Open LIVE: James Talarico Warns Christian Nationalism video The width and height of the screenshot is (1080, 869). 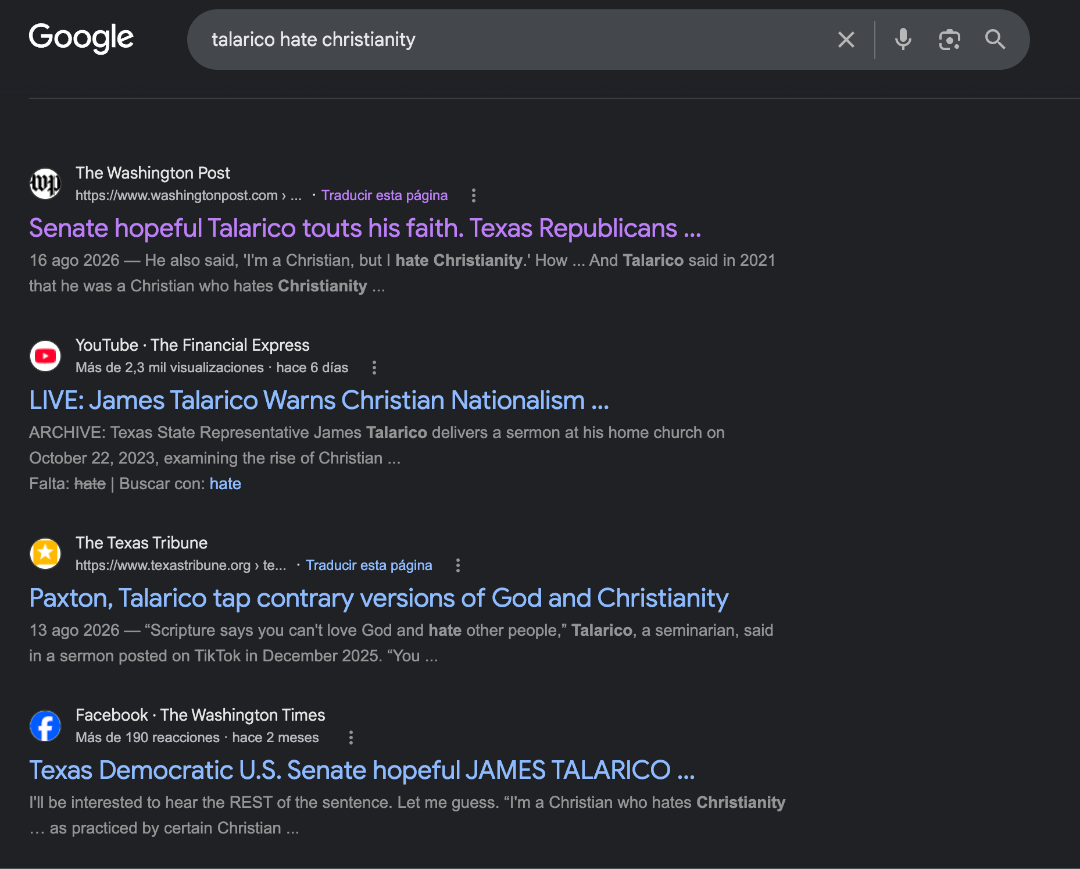[x=319, y=400]
